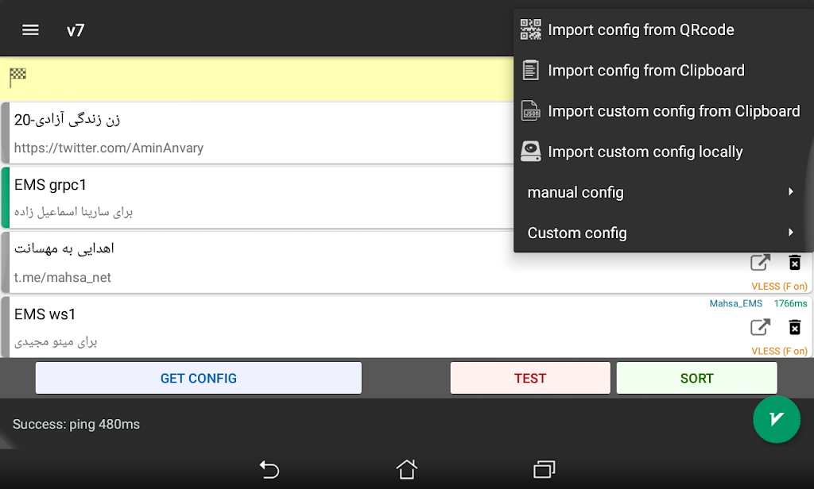Open the hamburger navigation menu

[x=30, y=30]
